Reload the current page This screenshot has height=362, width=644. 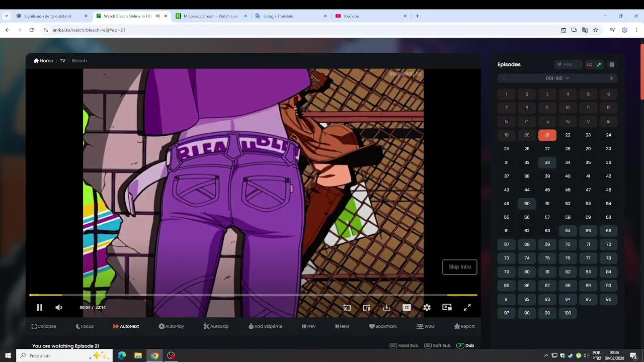coord(31,30)
